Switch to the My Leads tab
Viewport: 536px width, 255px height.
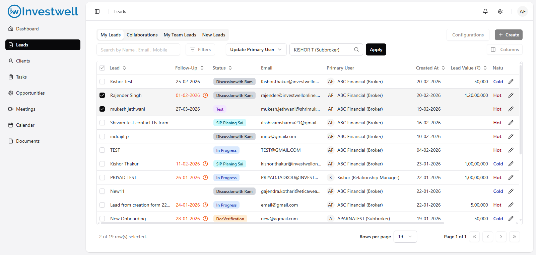[111, 35]
